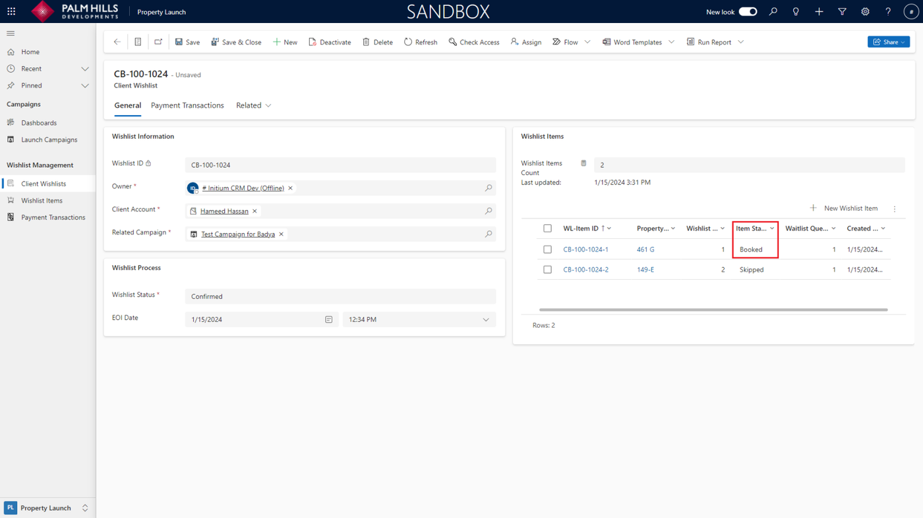Expand the Word Templates dropdown arrow
The width and height of the screenshot is (923, 518).
(x=671, y=42)
